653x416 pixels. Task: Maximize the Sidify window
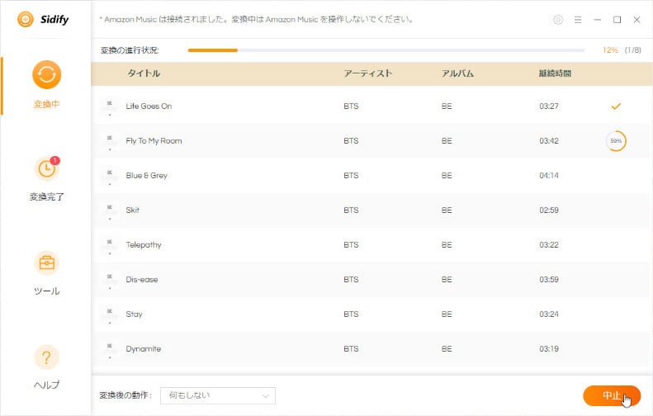tap(618, 20)
